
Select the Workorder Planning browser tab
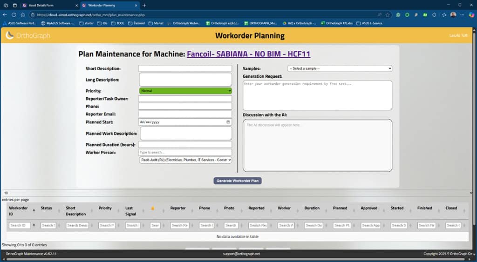point(109,5)
